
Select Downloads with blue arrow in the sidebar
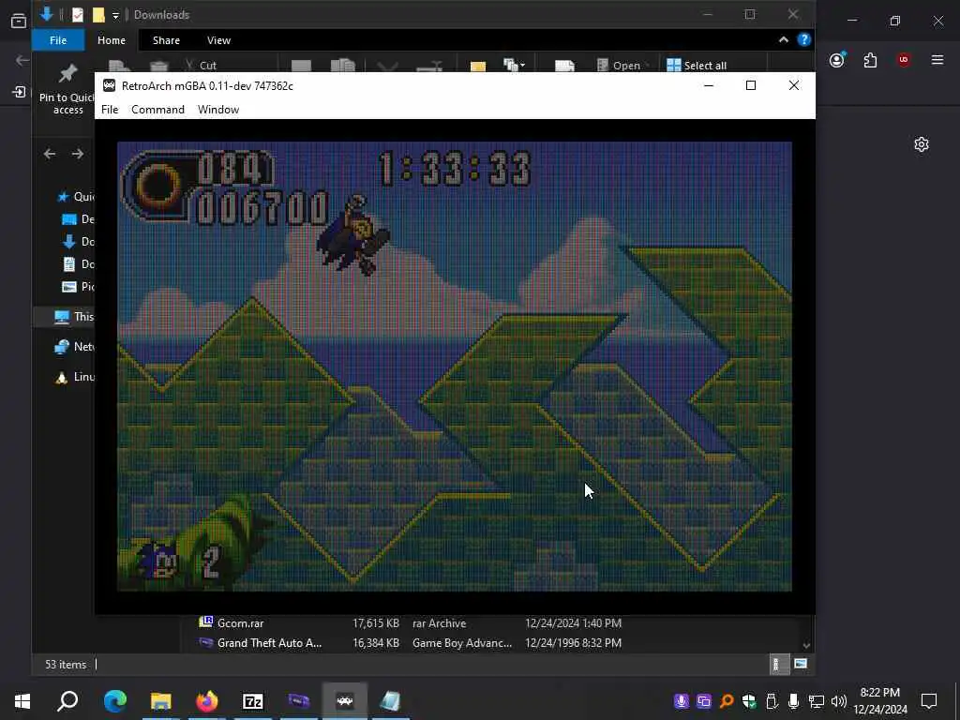(x=78, y=242)
